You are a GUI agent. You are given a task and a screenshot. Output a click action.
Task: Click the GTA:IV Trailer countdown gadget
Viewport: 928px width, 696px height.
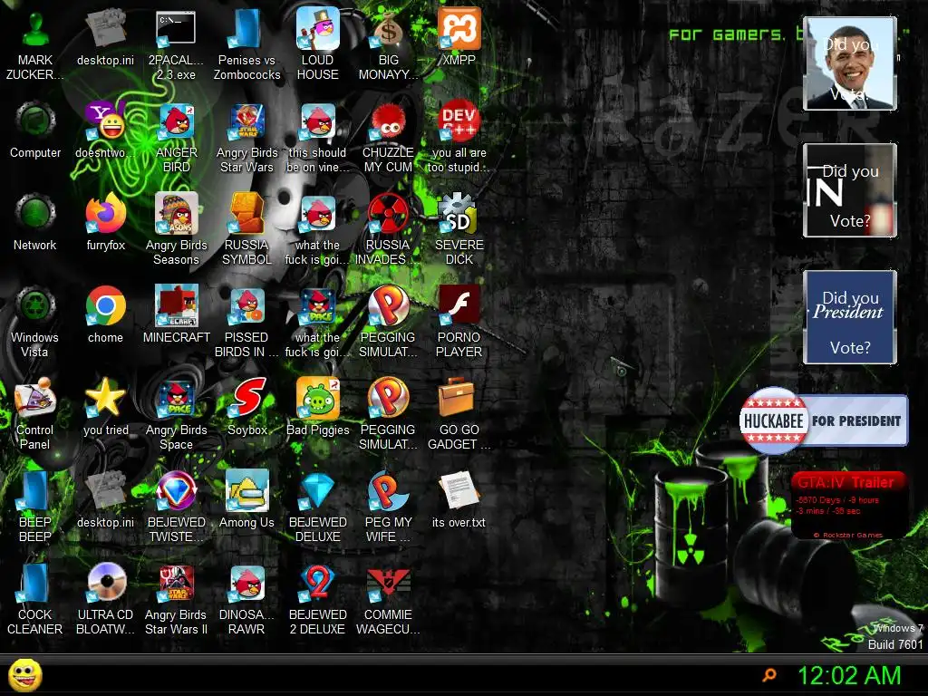[x=848, y=505]
